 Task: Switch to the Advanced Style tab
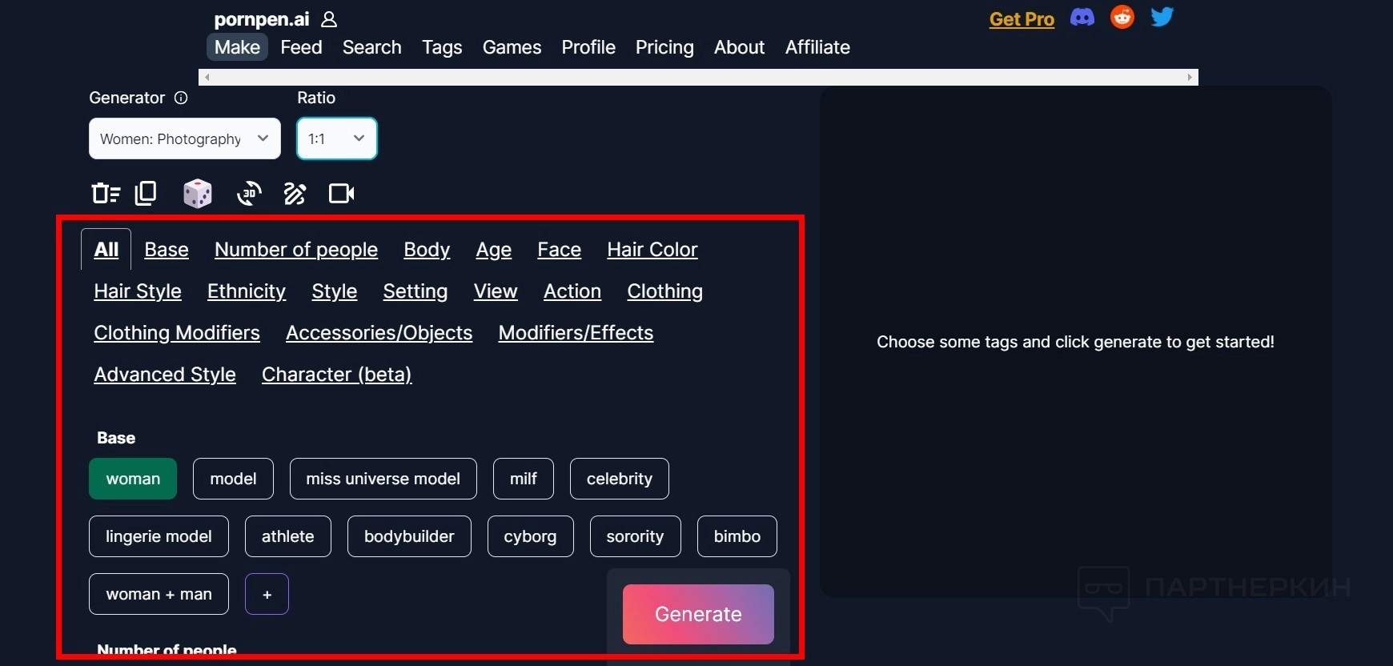[165, 375]
